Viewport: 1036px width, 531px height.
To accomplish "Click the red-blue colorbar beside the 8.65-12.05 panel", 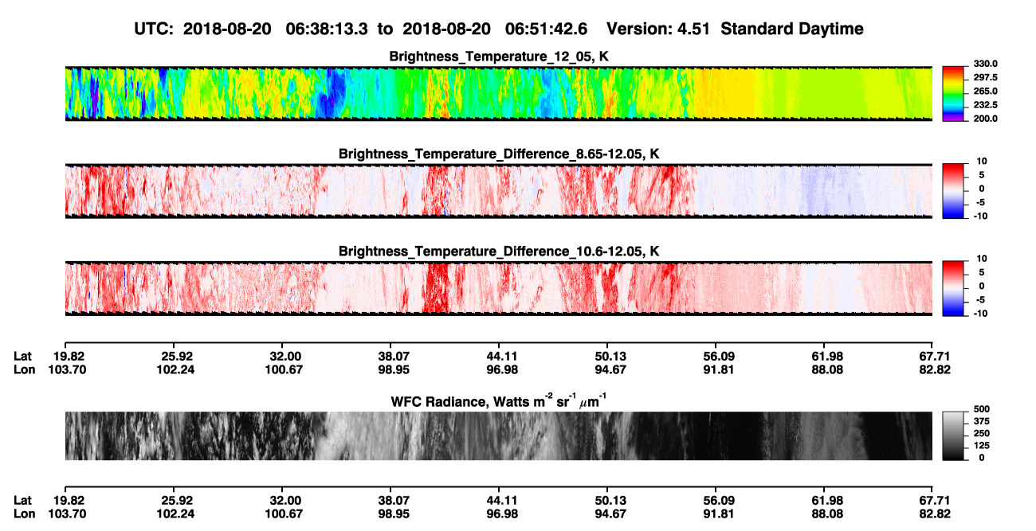I will (x=953, y=190).
